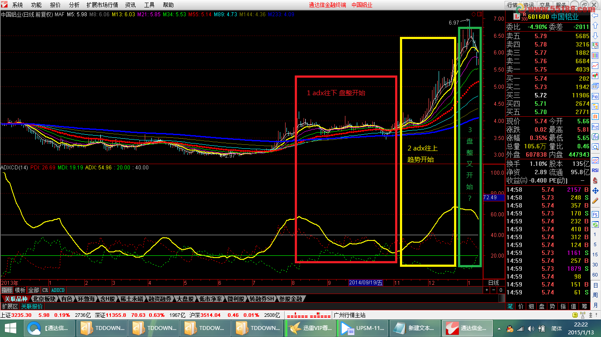This screenshot has height=337, width=601.
Task: Open 迅雷VIP taskbar item
Action: tap(310, 328)
